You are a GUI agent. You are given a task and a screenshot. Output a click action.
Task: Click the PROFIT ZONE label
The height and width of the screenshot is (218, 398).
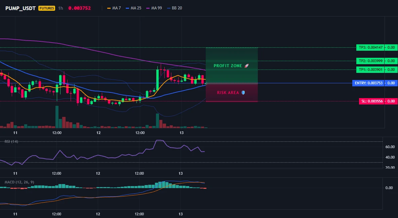(x=228, y=66)
